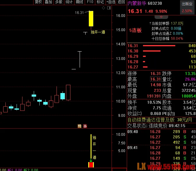Activate the 画线 drawing tool
The width and height of the screenshot is (196, 171).
80,2
